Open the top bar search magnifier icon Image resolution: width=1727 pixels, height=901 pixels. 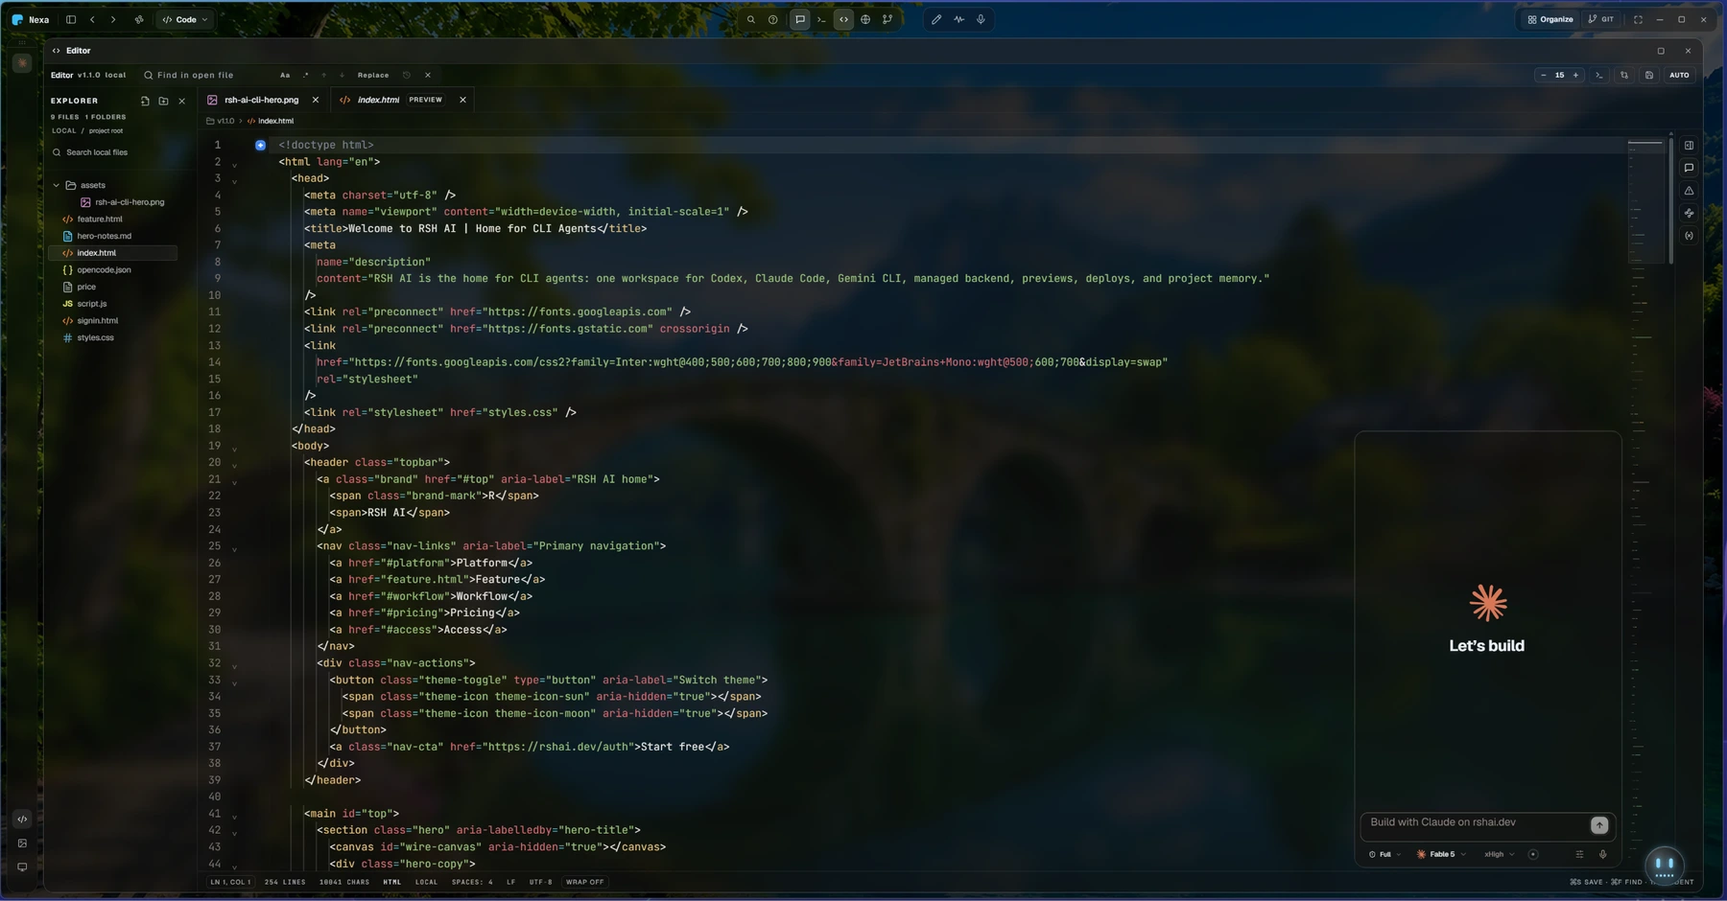pos(751,19)
